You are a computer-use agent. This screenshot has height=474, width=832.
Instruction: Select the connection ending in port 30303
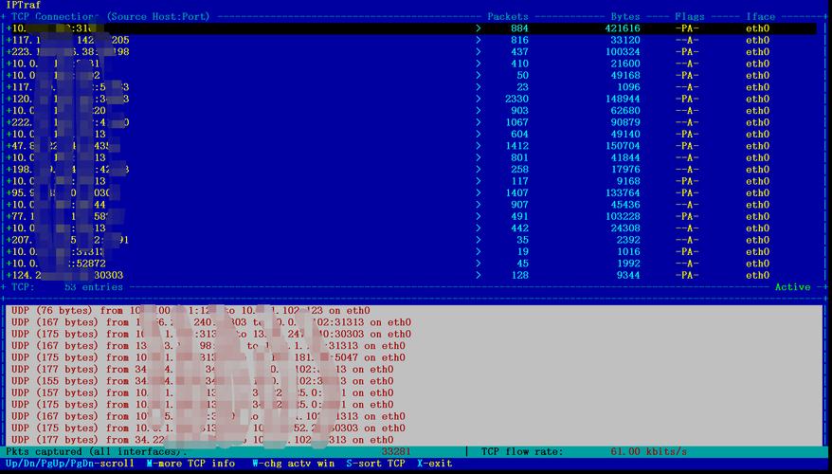pyautogui.click(x=411, y=276)
